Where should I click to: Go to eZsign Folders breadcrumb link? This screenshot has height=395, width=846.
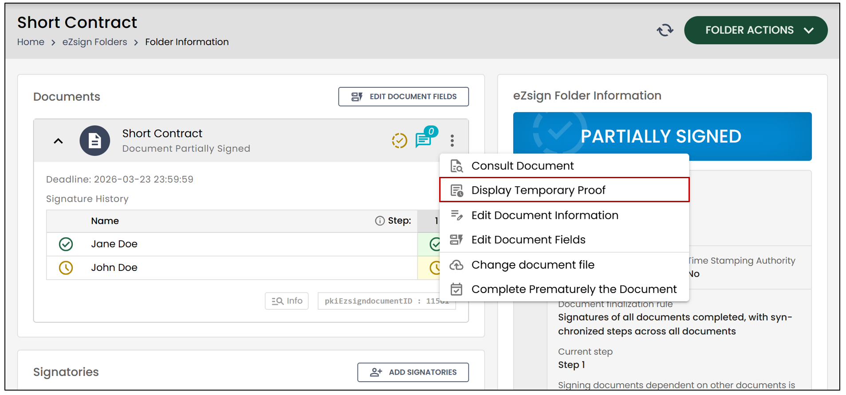[94, 42]
